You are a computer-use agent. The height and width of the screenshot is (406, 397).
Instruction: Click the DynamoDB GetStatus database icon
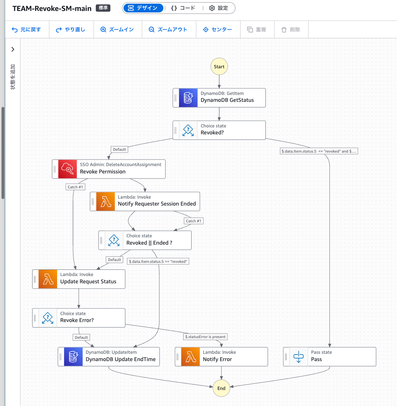[188, 98]
